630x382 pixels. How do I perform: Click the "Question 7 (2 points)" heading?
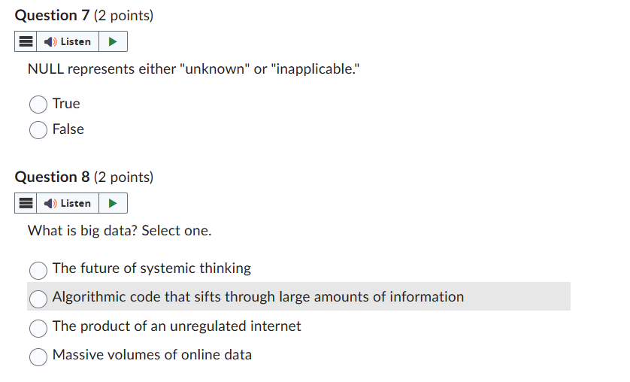click(x=84, y=16)
